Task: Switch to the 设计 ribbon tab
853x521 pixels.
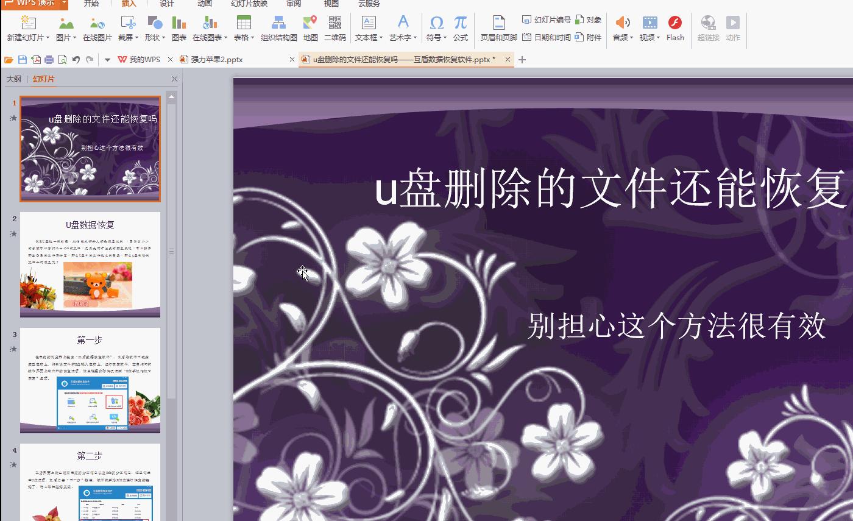Action: coord(166,3)
